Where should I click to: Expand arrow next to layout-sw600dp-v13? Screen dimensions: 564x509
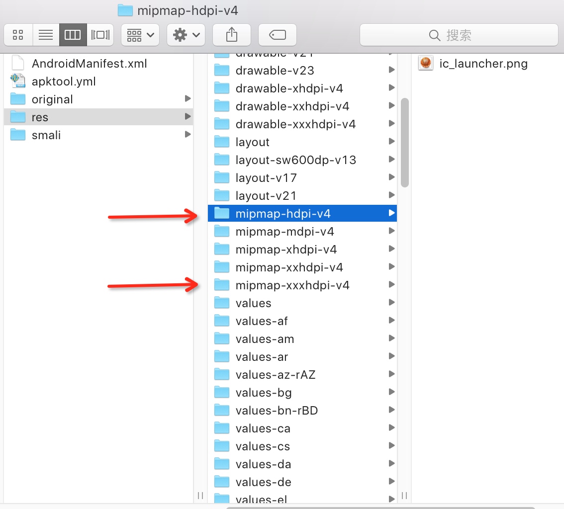[392, 159]
